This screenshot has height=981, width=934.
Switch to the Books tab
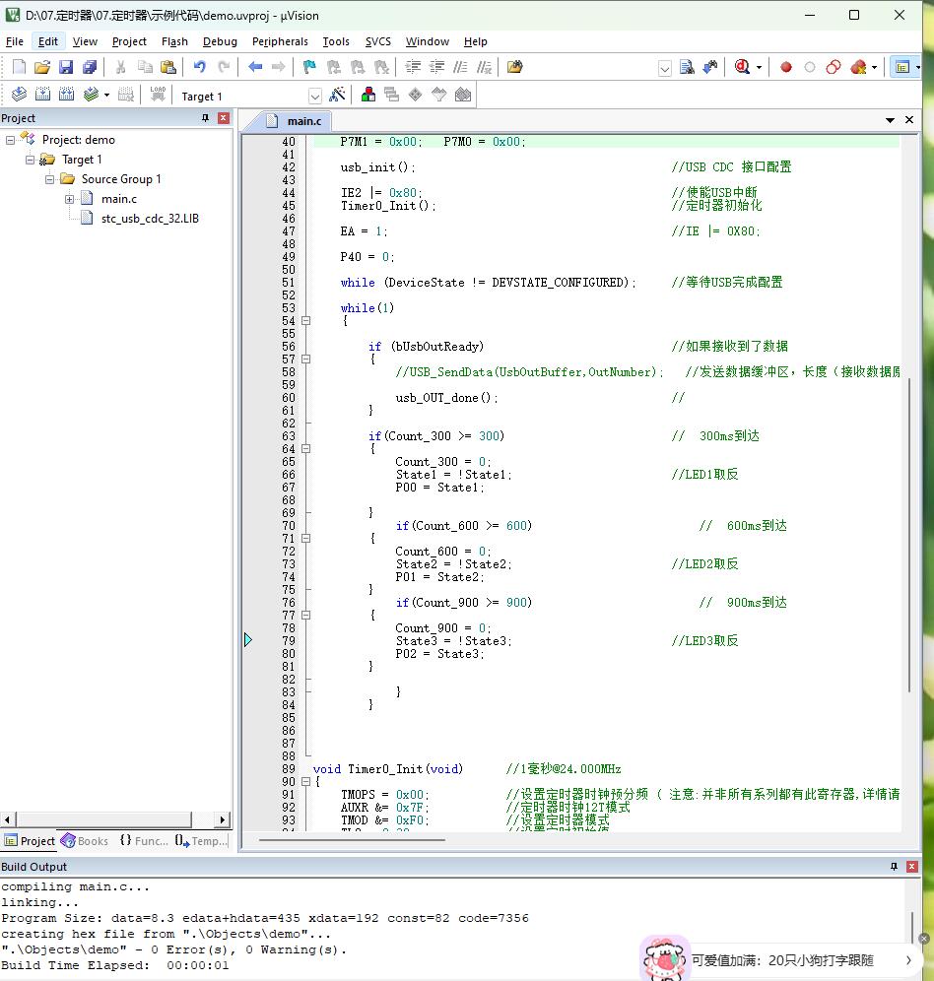point(85,841)
